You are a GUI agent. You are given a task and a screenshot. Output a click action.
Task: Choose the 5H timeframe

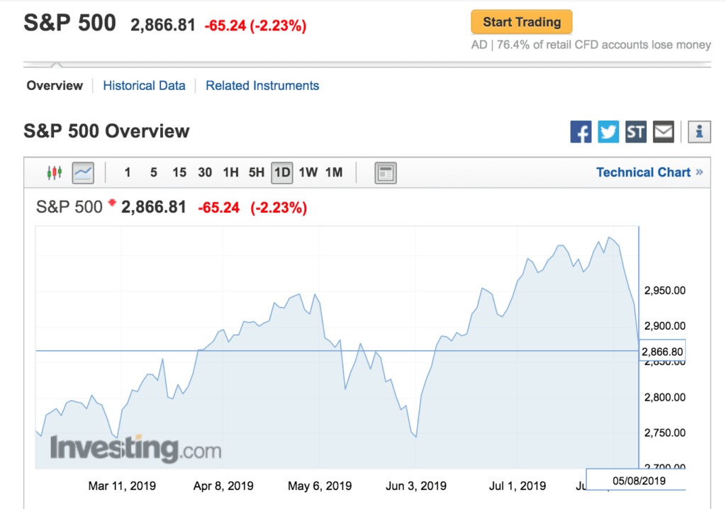click(257, 173)
